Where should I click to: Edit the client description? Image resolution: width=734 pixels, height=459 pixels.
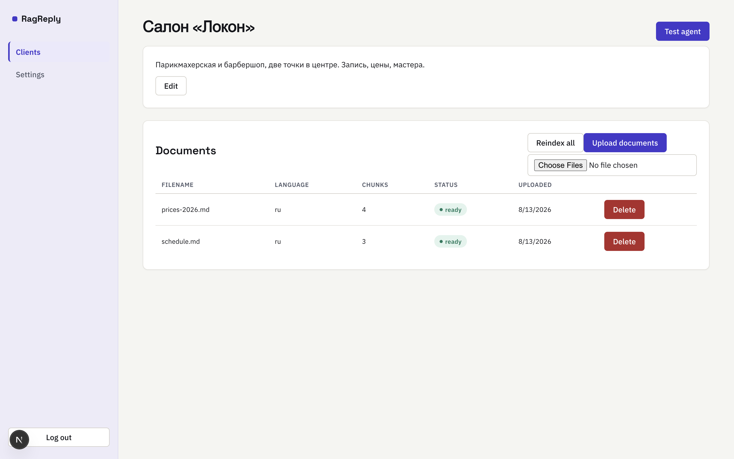(x=171, y=86)
